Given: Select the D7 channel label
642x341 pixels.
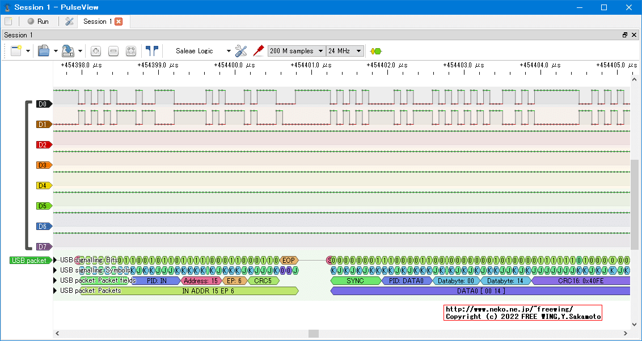Looking at the screenshot, I should 44,247.
